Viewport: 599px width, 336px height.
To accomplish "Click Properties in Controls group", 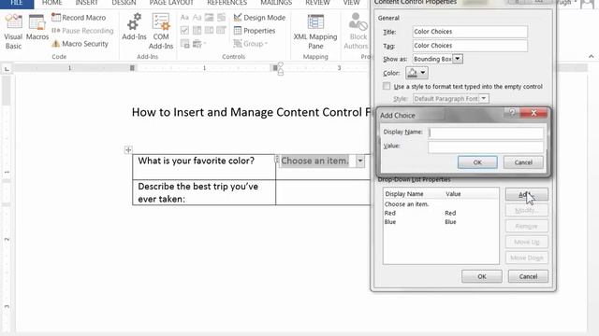I will pyautogui.click(x=254, y=31).
